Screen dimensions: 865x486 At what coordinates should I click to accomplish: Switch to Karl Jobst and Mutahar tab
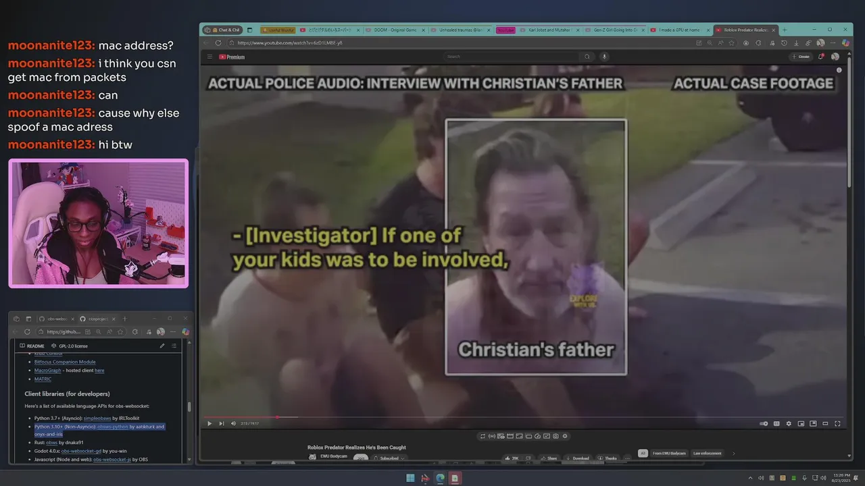pyautogui.click(x=548, y=30)
